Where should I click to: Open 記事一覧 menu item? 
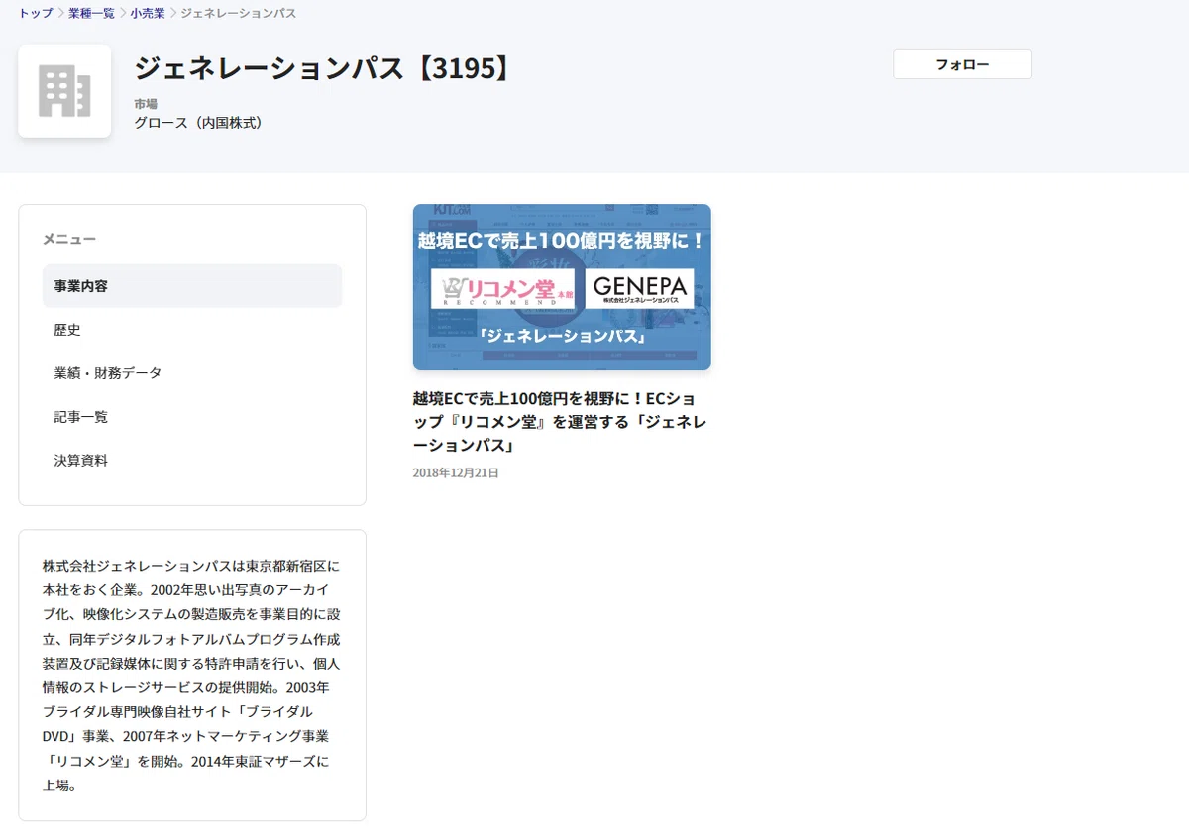pyautogui.click(x=192, y=417)
